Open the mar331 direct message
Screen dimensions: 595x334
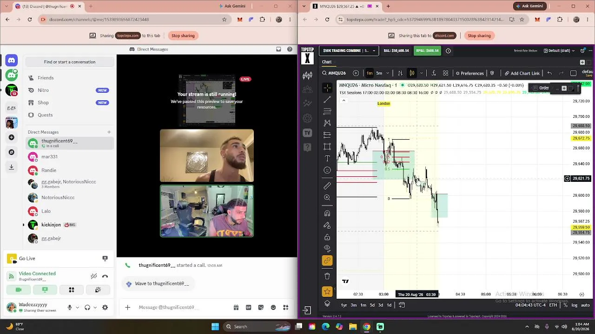[x=70, y=157]
